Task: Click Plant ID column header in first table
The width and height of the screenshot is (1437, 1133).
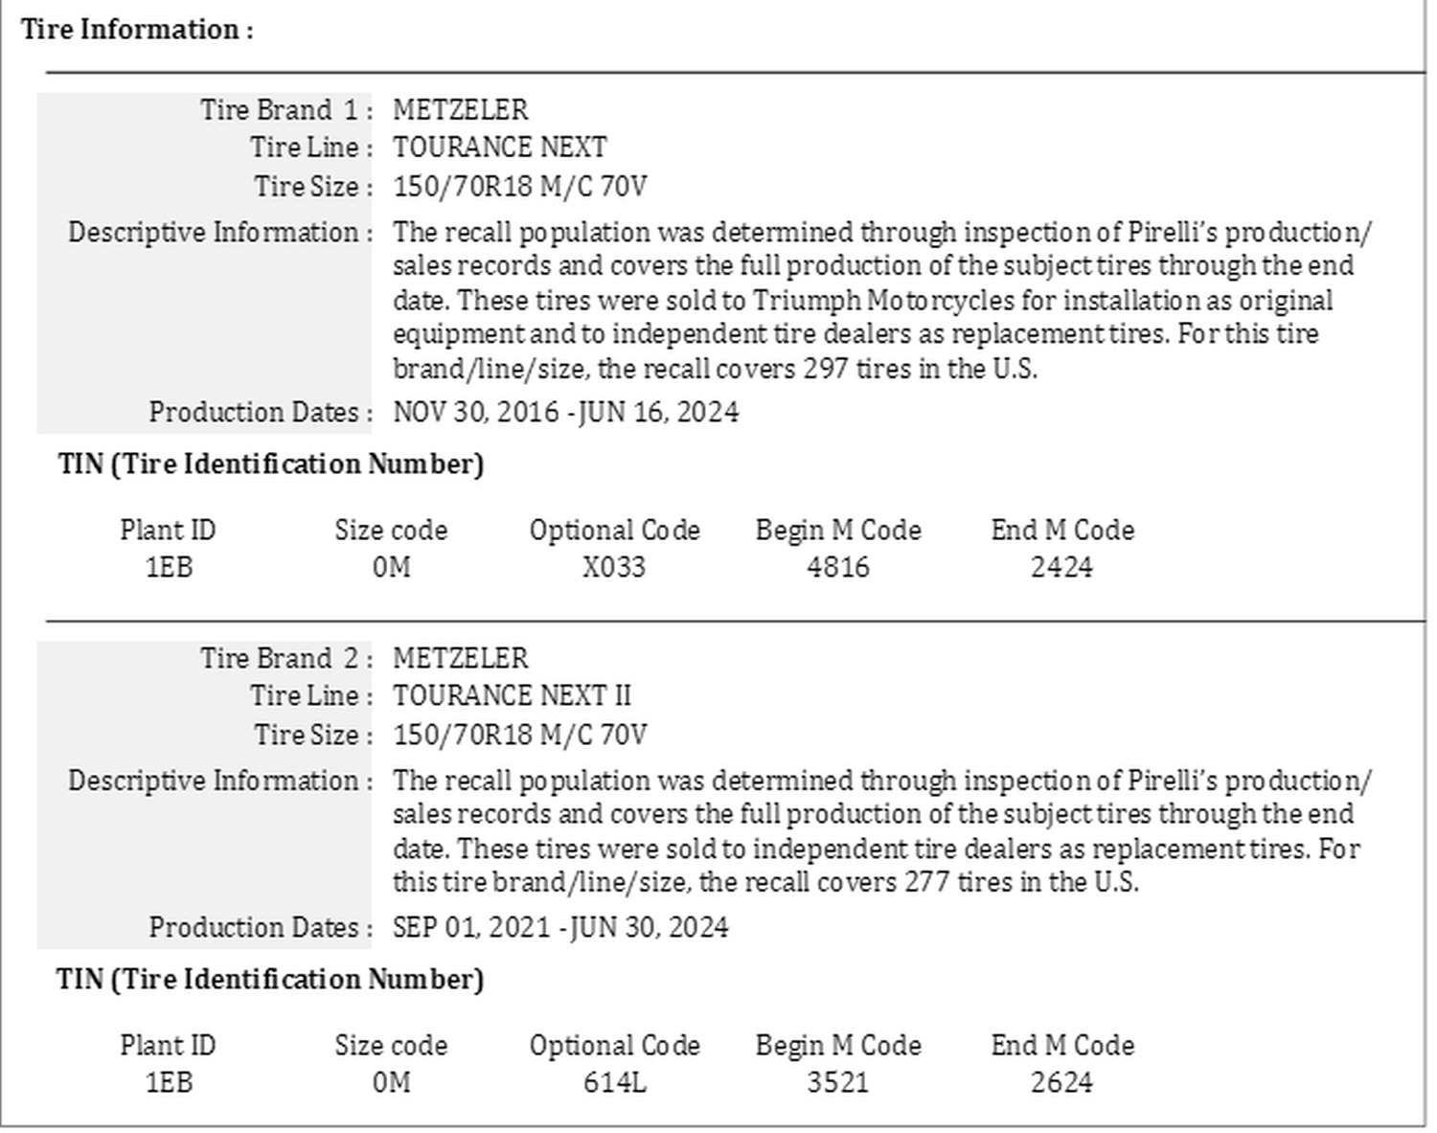Action: 168,531
